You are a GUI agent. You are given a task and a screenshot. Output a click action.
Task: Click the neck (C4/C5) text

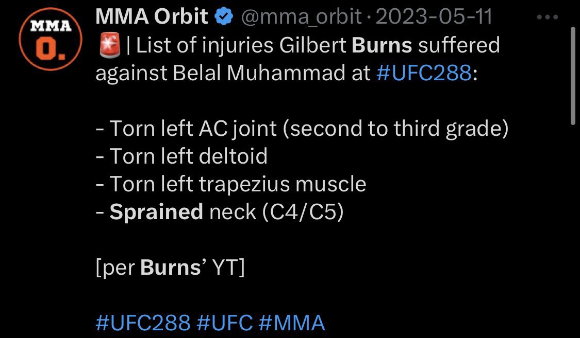click(x=276, y=212)
